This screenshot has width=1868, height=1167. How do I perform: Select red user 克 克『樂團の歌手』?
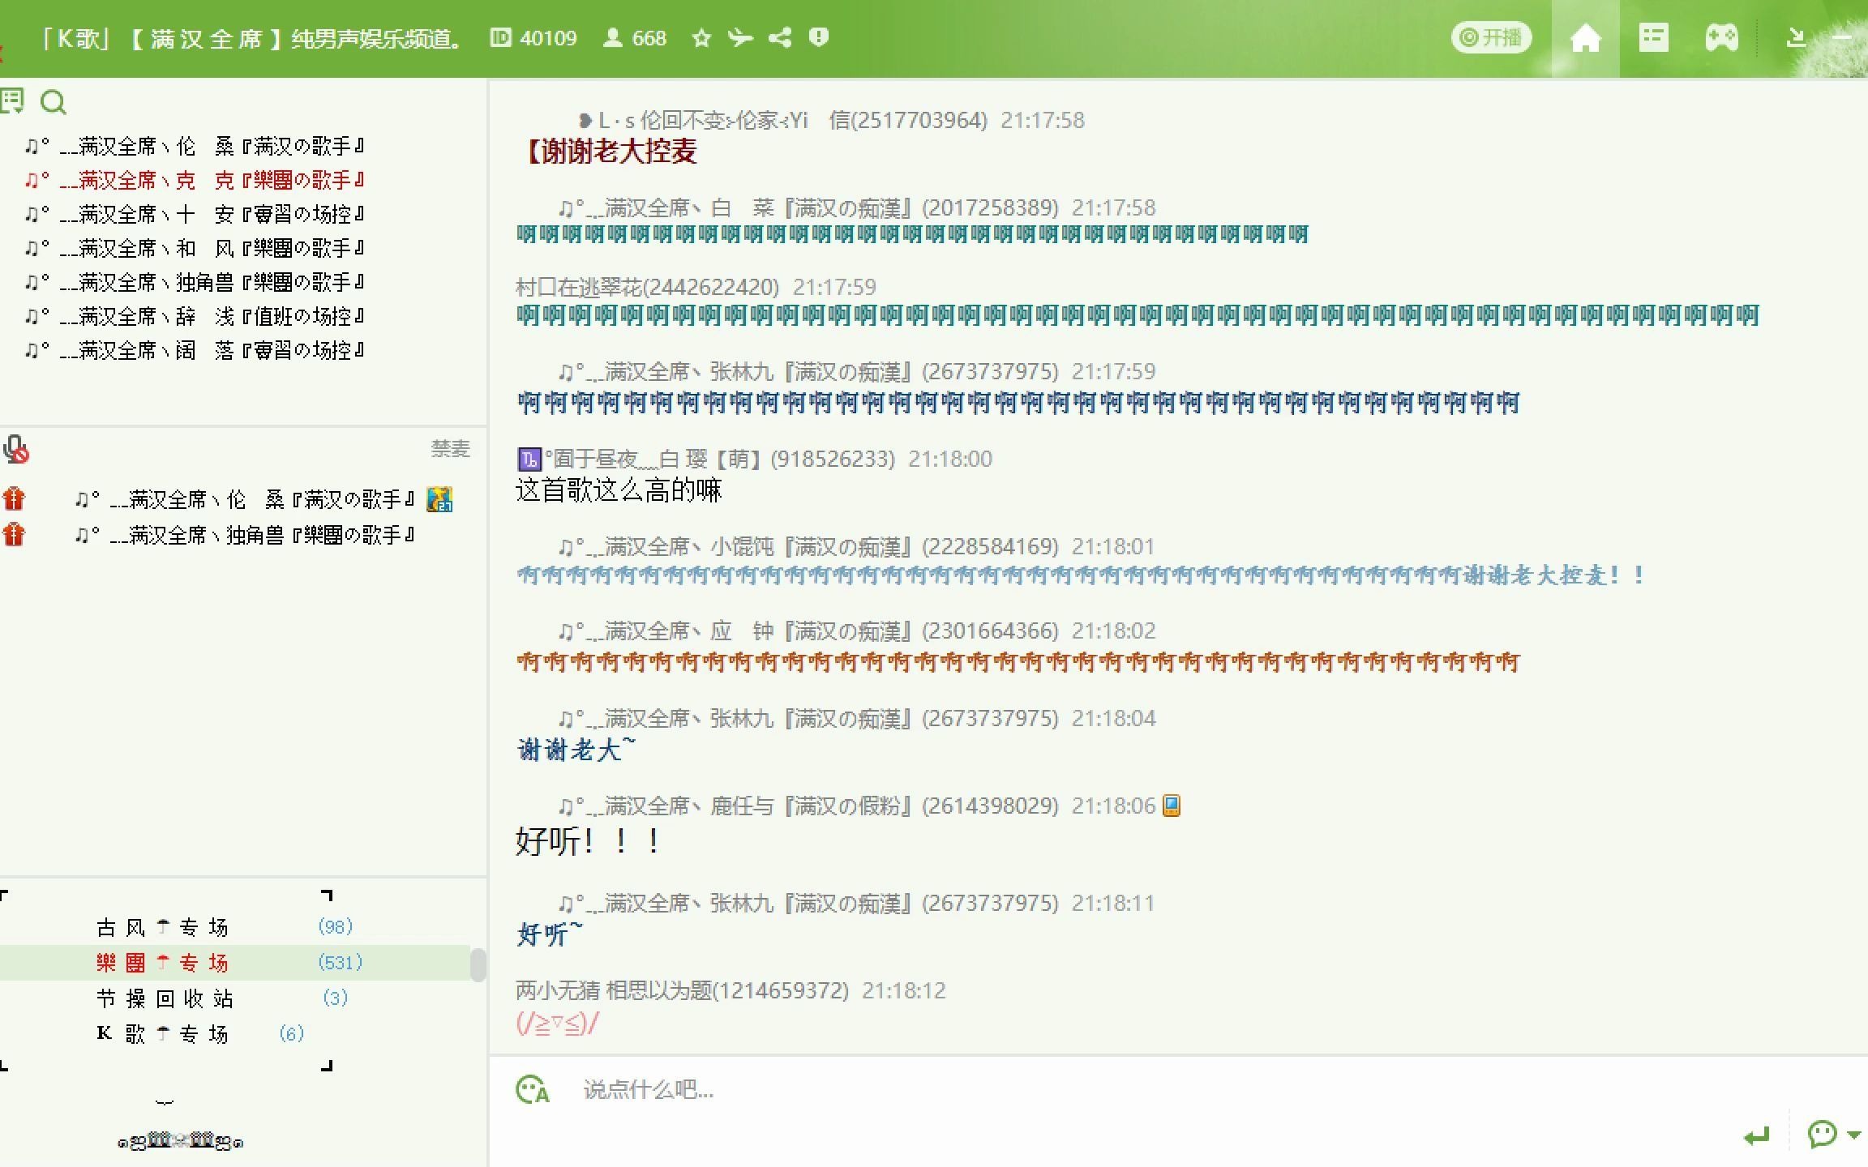click(195, 180)
